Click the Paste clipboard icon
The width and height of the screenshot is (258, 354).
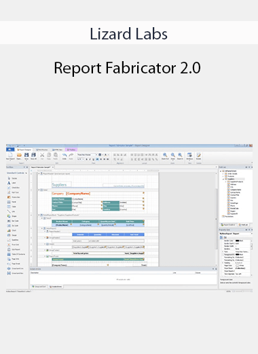tap(56, 155)
